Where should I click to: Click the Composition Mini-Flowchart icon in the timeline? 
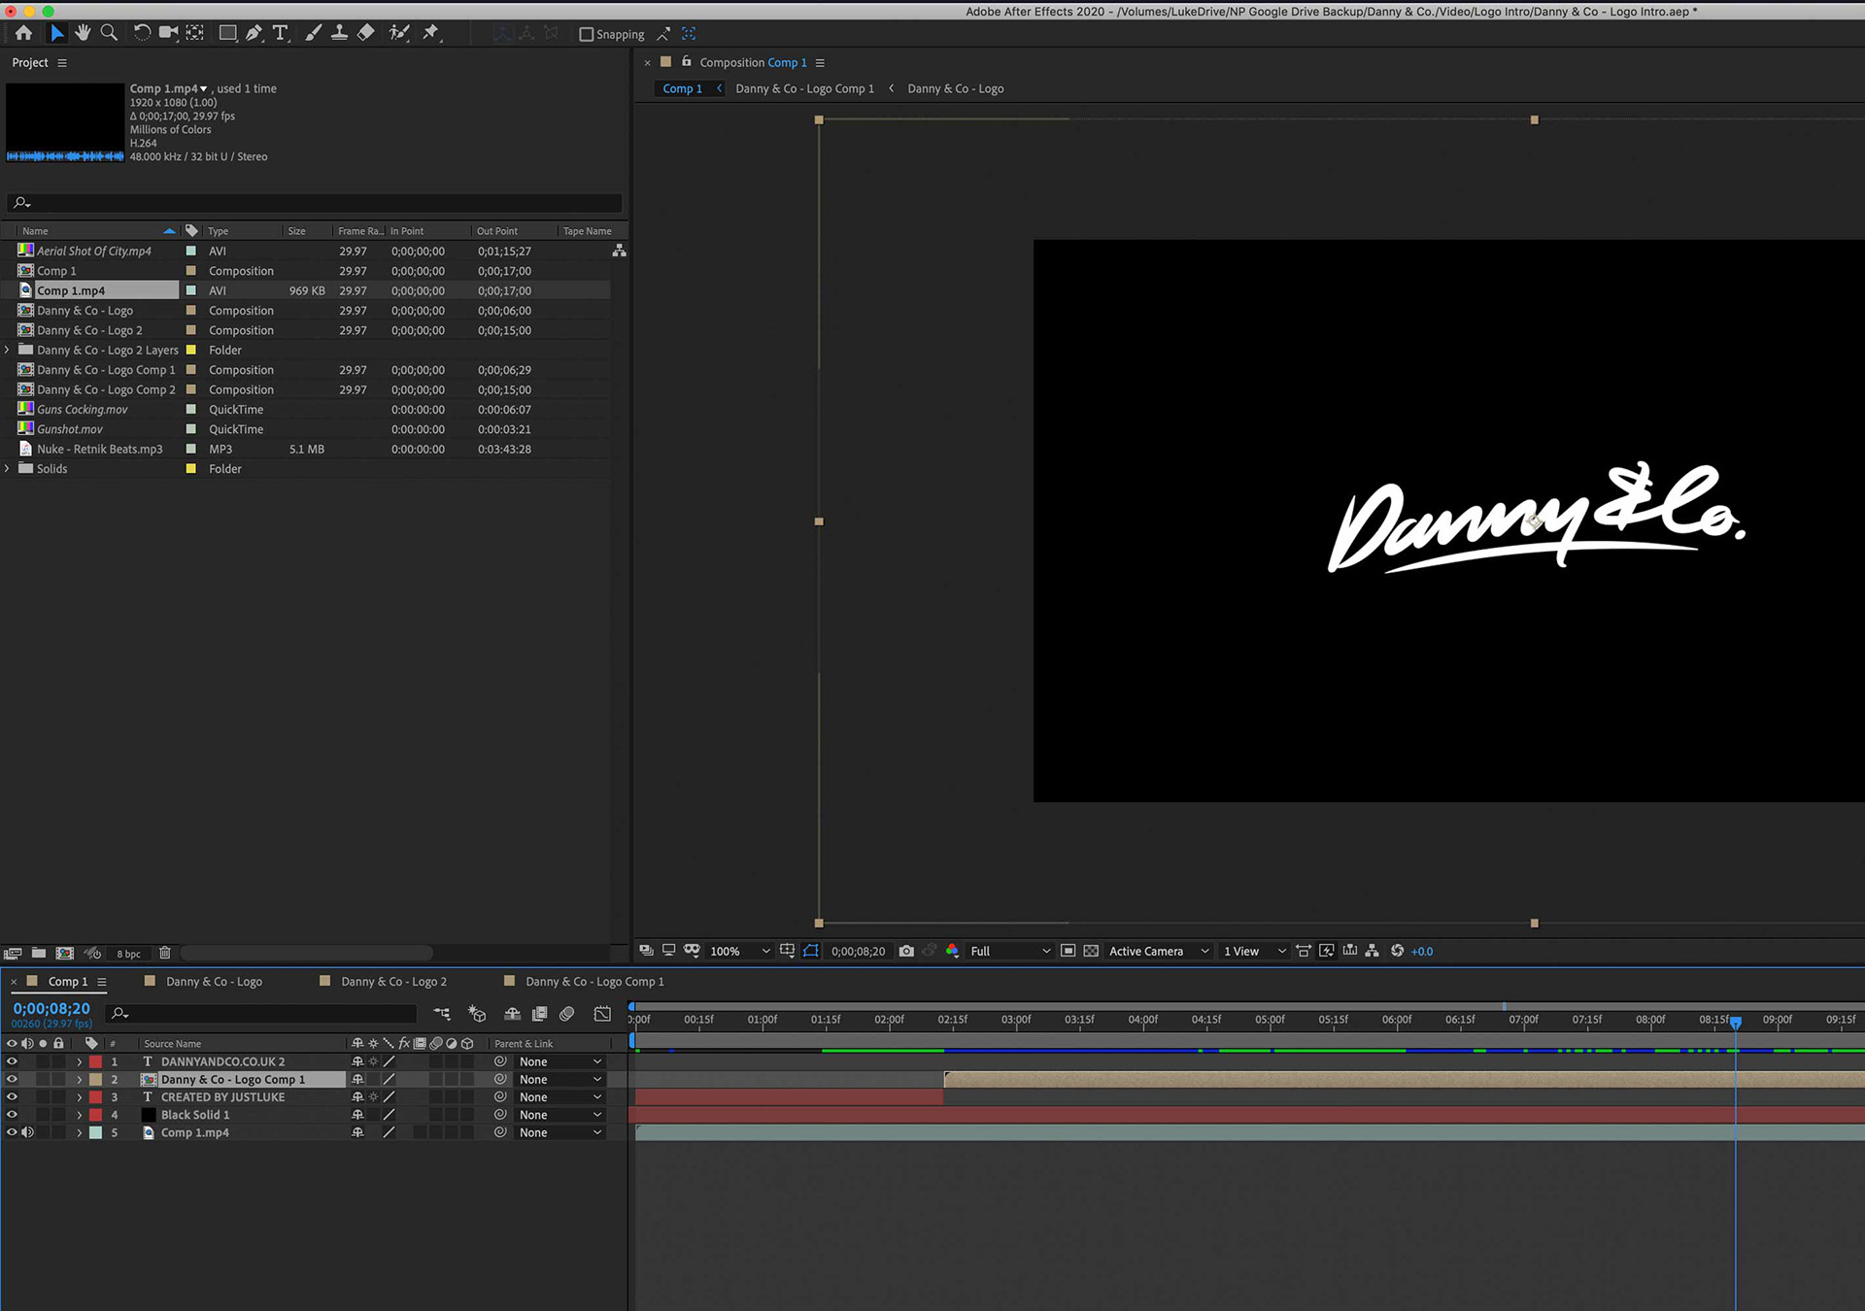point(442,1014)
